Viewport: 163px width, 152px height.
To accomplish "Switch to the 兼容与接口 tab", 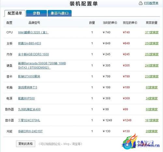I will tap(60, 13).
